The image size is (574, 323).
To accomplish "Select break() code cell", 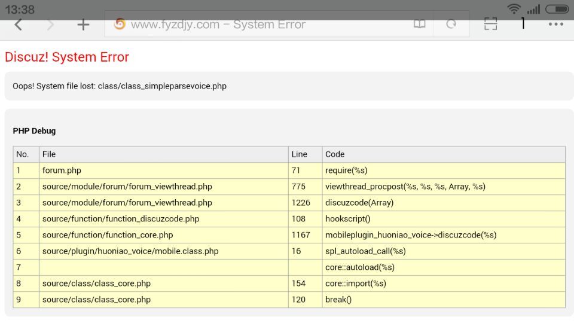I will coord(444,299).
